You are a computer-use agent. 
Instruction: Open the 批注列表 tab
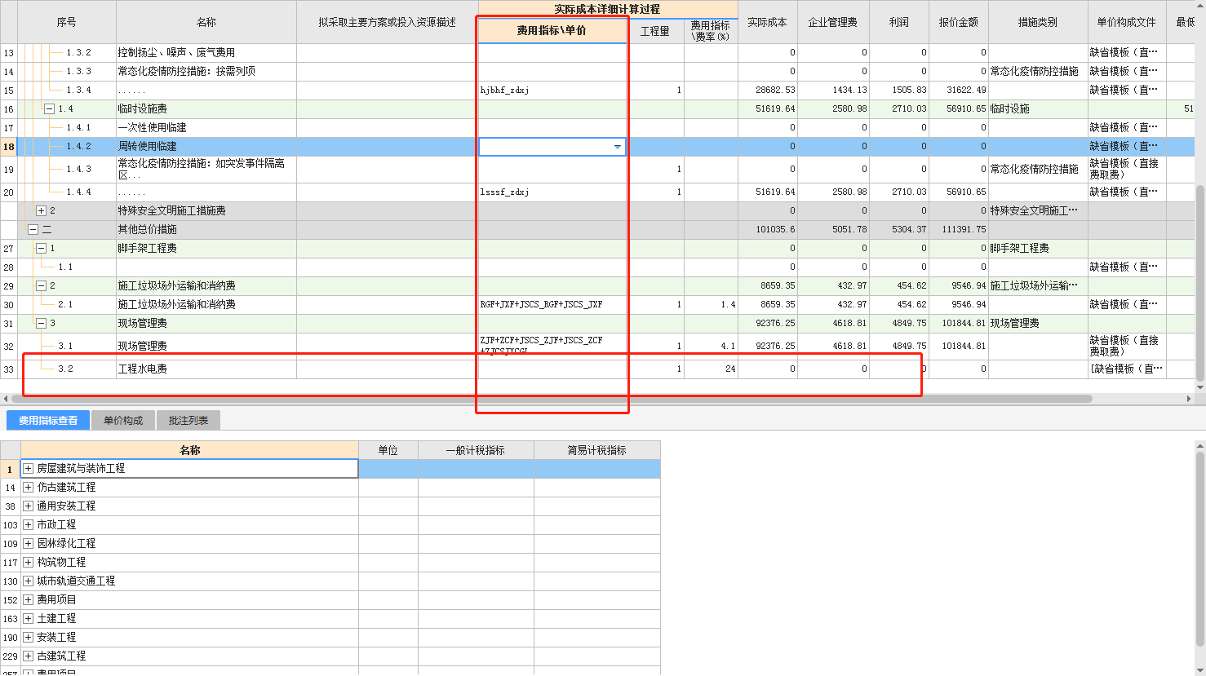point(188,421)
